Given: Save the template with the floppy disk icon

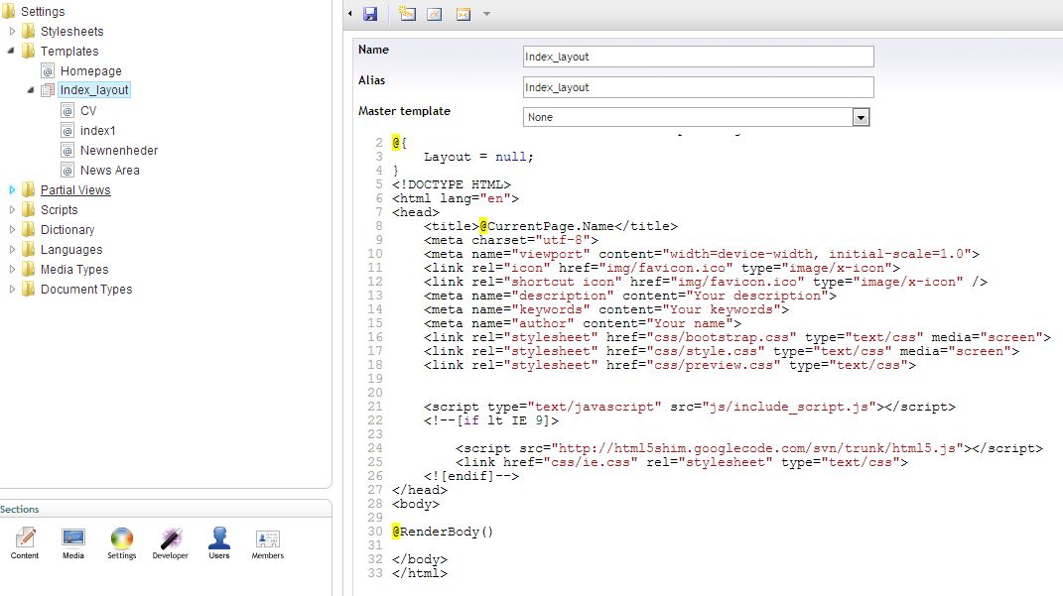Looking at the screenshot, I should (x=370, y=14).
